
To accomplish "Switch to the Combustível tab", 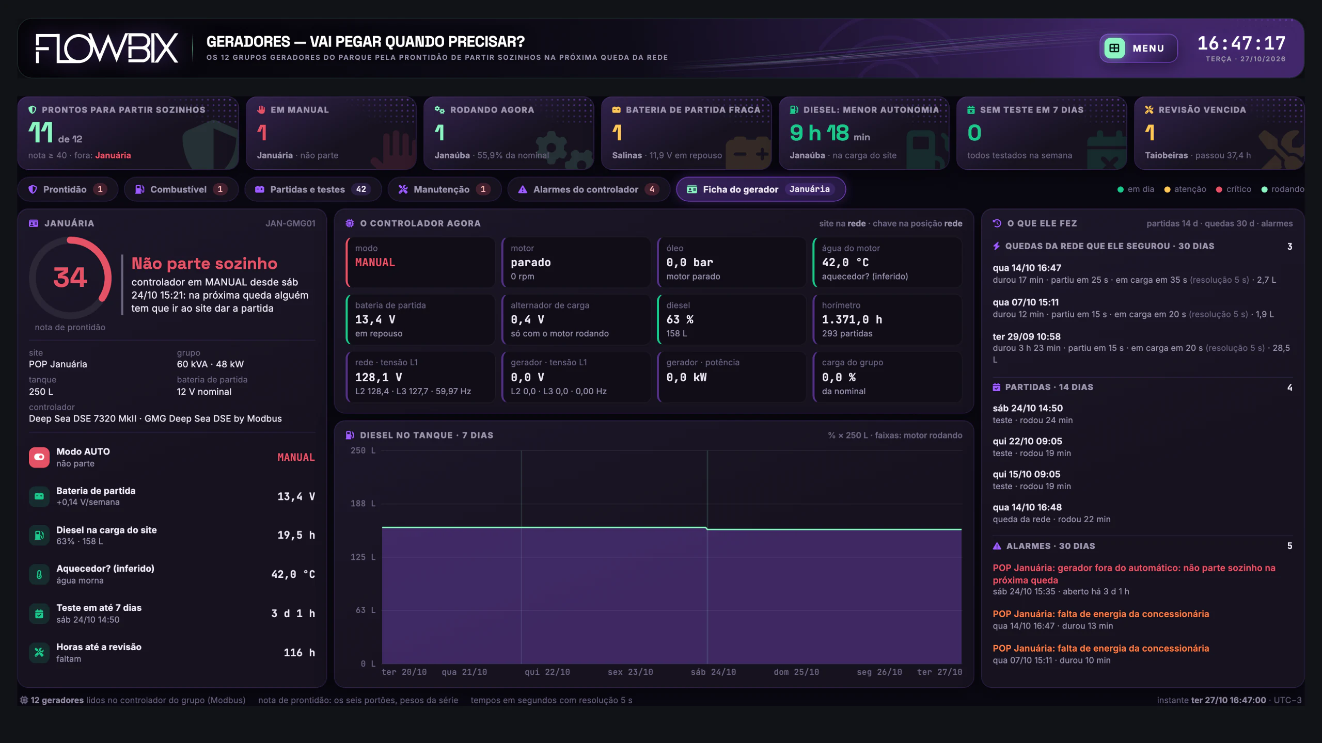I will coord(181,189).
